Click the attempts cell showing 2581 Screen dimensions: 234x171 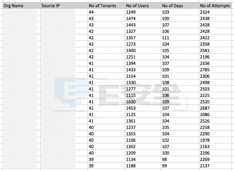tap(215, 51)
